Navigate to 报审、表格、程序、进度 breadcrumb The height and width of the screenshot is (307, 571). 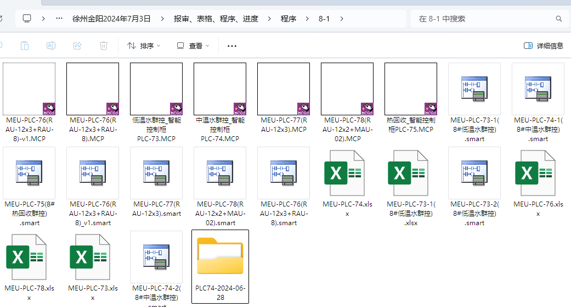pos(216,19)
